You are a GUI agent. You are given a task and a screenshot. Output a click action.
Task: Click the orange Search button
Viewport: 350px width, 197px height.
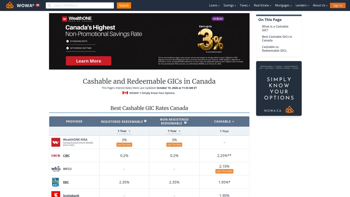coord(124,5)
